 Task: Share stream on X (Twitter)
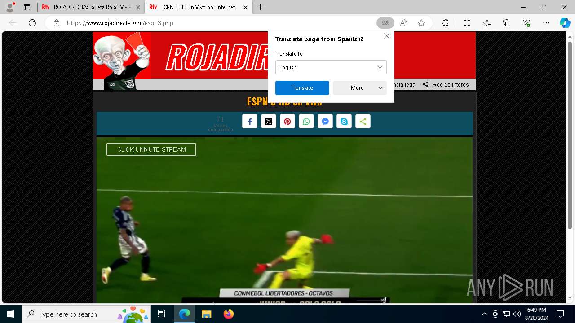pos(269,122)
